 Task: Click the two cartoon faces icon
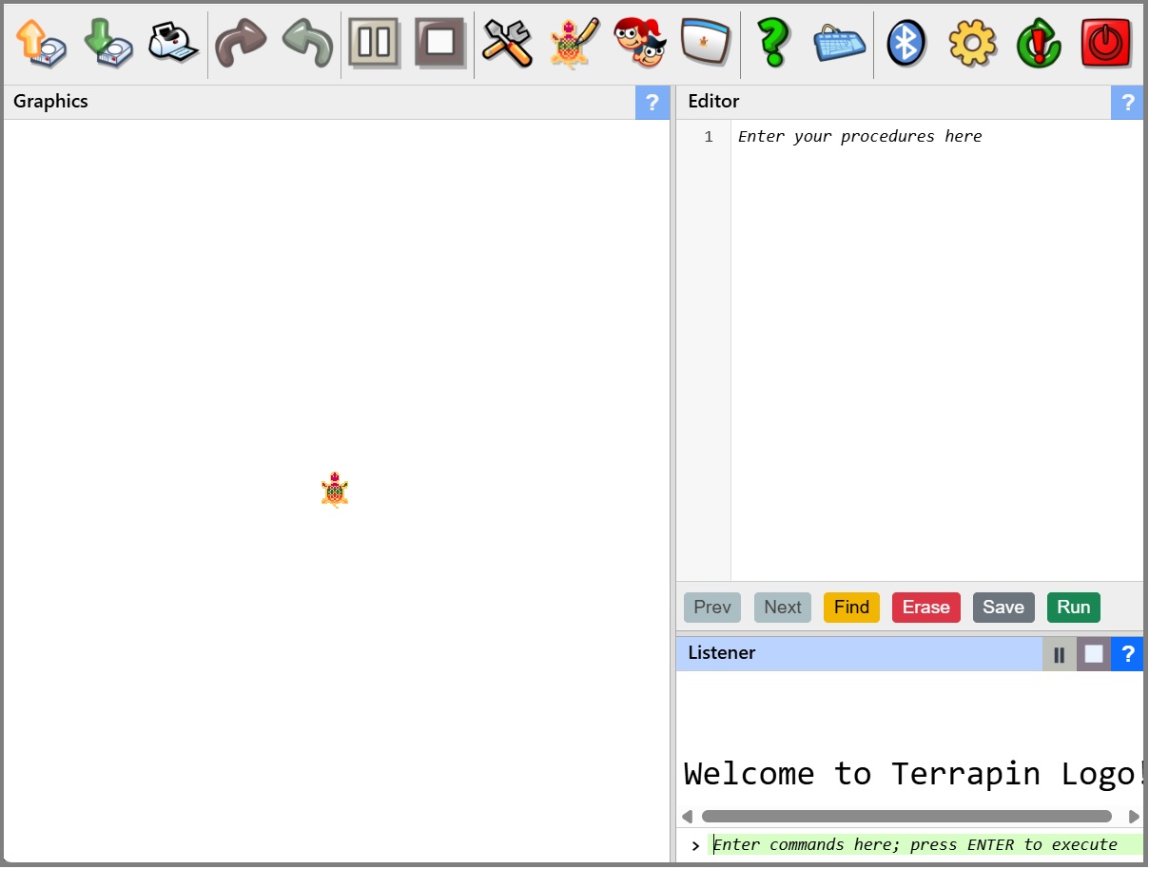[x=639, y=43]
